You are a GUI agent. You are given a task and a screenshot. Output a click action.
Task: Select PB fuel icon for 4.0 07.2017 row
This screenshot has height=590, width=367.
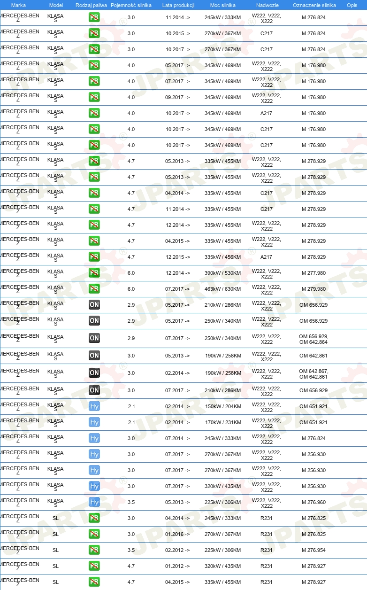(x=94, y=82)
